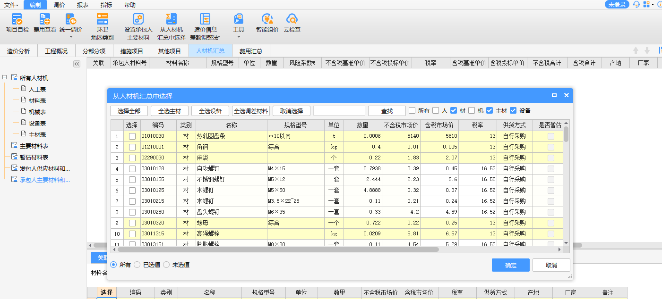The height and width of the screenshot is (299, 662).
Task: Open 环卫地区类别 tool
Action: coord(103,26)
